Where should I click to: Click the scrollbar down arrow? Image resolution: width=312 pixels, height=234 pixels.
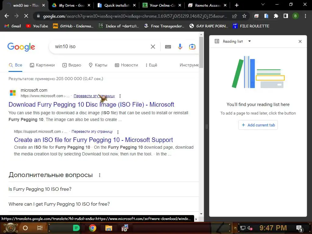[201, 214]
